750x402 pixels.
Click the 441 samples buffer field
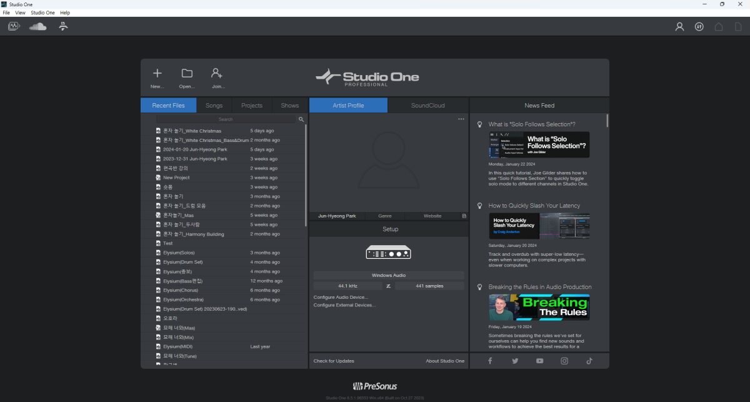429,286
